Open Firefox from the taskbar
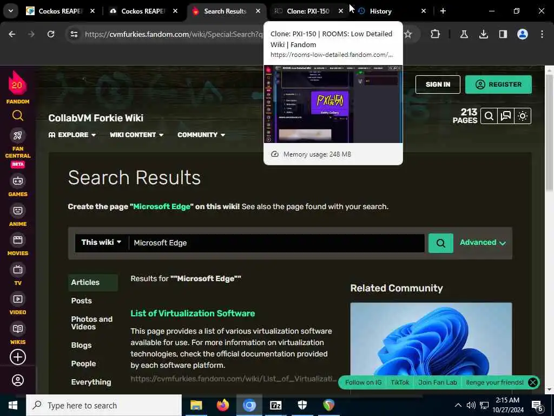This screenshot has height=416, width=554. [x=222, y=405]
